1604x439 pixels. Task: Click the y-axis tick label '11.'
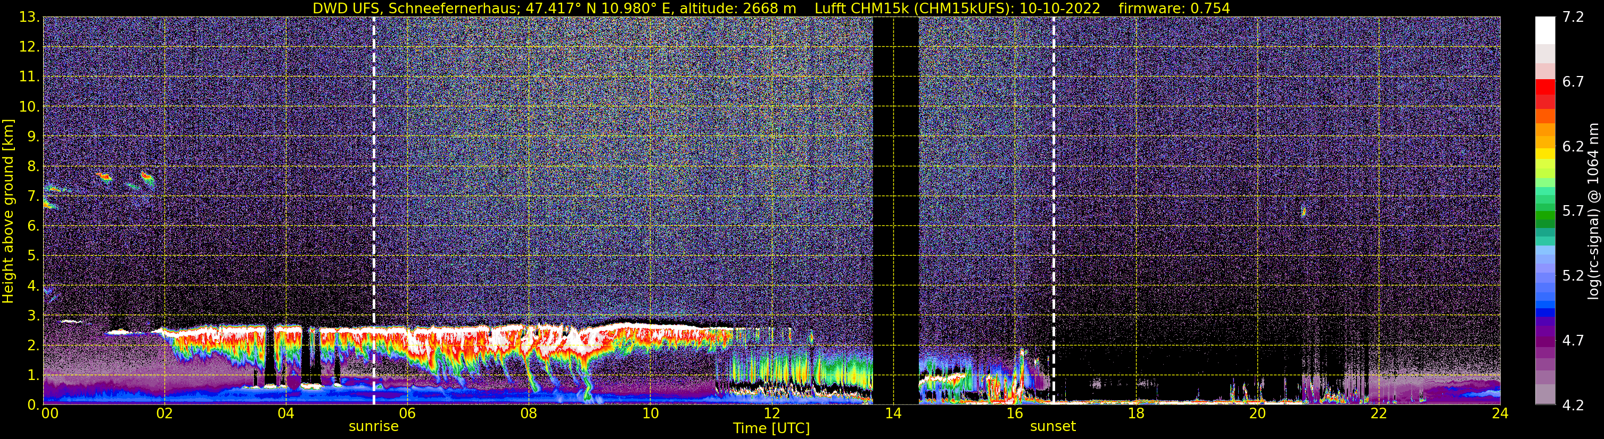point(29,77)
